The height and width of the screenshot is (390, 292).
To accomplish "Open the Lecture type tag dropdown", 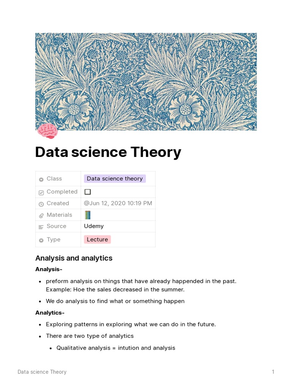I will (97, 240).
